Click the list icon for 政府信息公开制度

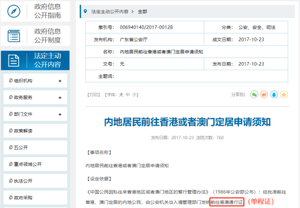point(14,36)
